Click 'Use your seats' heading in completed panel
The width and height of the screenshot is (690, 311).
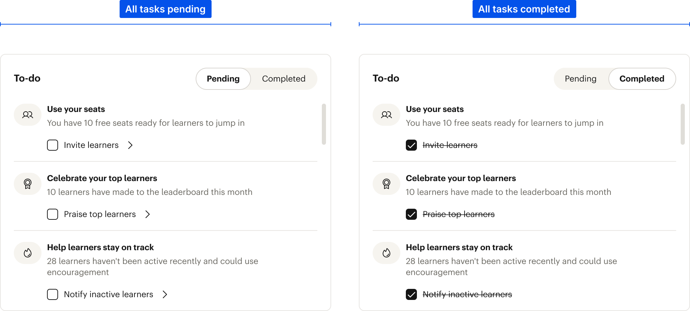pos(435,109)
